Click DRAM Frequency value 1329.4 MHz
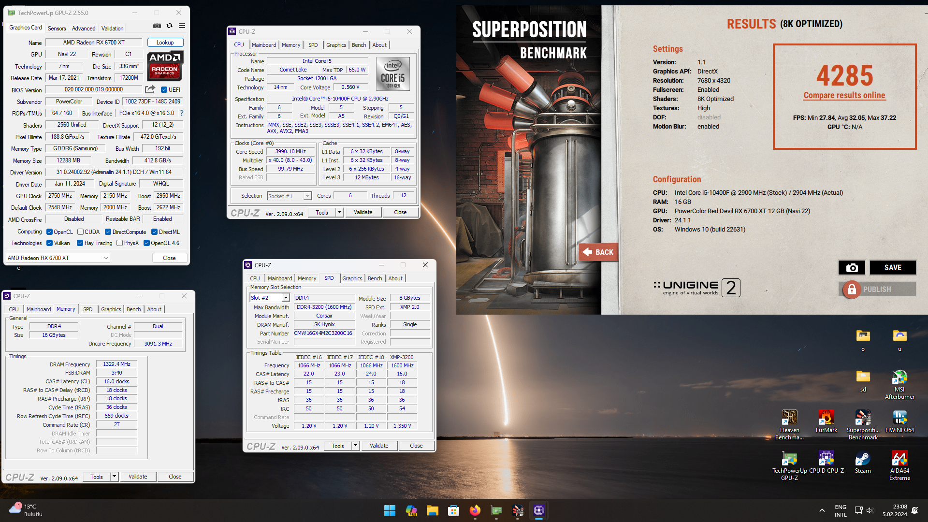Viewport: 928px width, 522px height. 116,364
